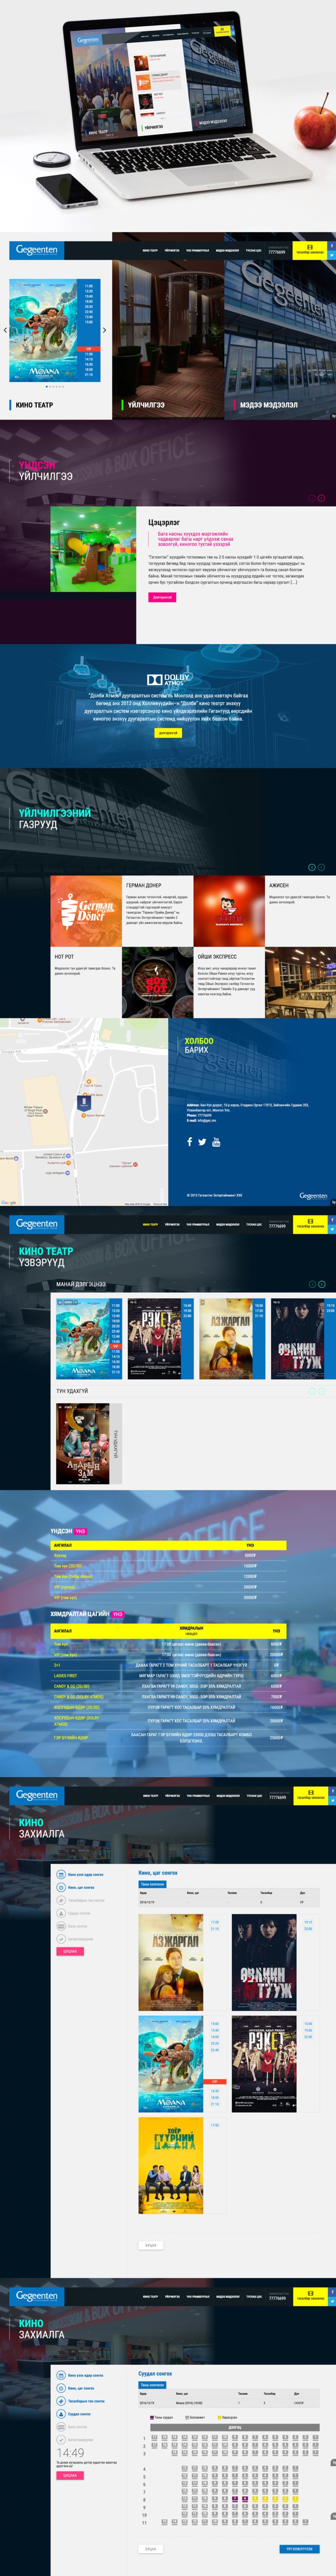The image size is (336, 2576).
Task: Click yellow ticket button above КИНО ТЕАТР ҮЗВЭРҮҮД
Action: (x=310, y=1224)
